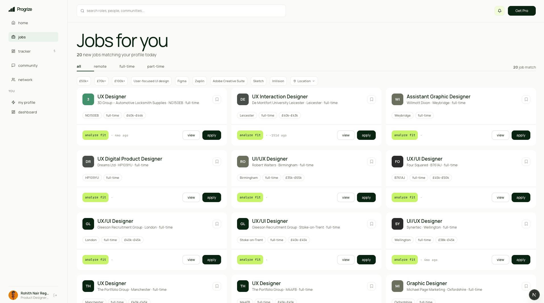Click the SY avatar for Synertec
This screenshot has width=544, height=303.
[x=397, y=224]
